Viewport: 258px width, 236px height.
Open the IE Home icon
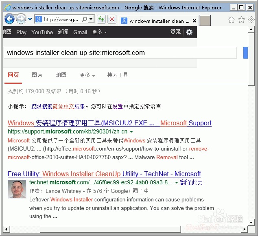[x=231, y=20]
